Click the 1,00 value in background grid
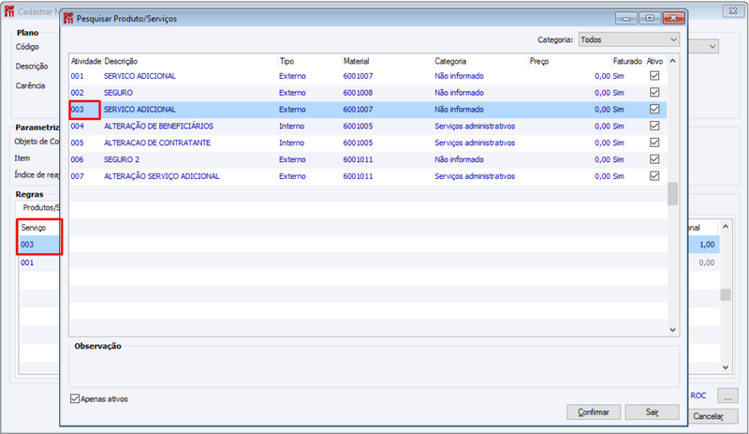Viewport: 749px width, 434px height. pos(707,245)
